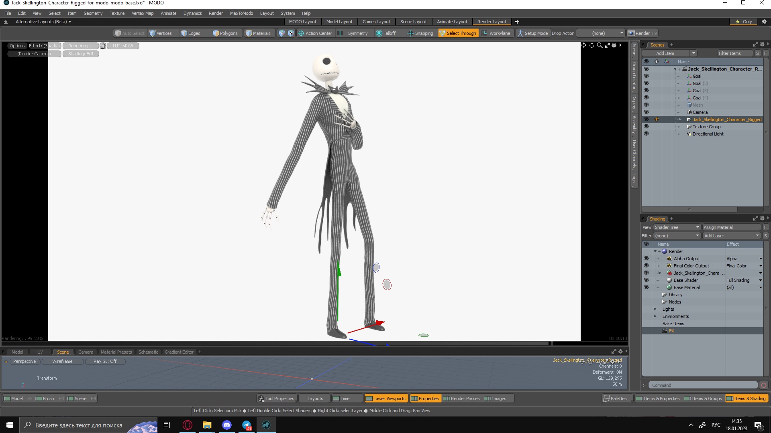Click the render viewport zoom magnifier icon
The height and width of the screenshot is (433, 771).
pos(600,45)
